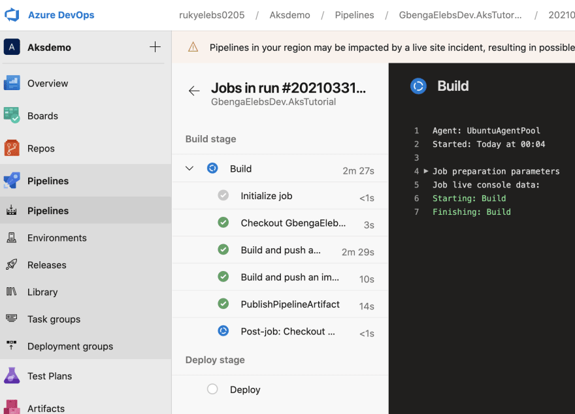Screen dimensions: 575x414
Task: Click the PublishPipelineArtifact green check icon
Action: pyautogui.click(x=223, y=304)
